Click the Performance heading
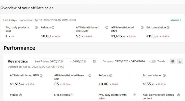Viewport: 185px width, 101px height. (19, 48)
